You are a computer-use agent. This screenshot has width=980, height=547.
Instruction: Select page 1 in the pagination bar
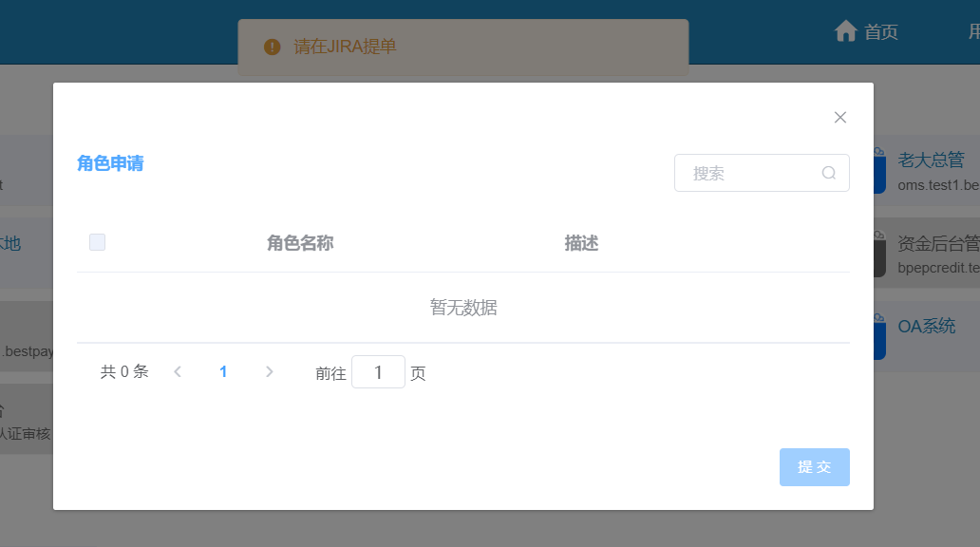click(223, 371)
